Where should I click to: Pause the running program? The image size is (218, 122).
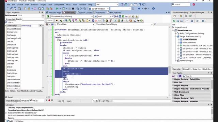pyautogui.click(x=69, y=8)
